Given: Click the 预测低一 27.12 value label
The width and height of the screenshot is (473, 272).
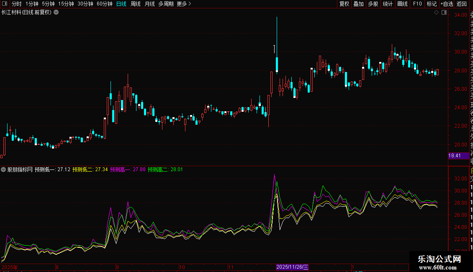Looking at the screenshot, I should (52, 169).
